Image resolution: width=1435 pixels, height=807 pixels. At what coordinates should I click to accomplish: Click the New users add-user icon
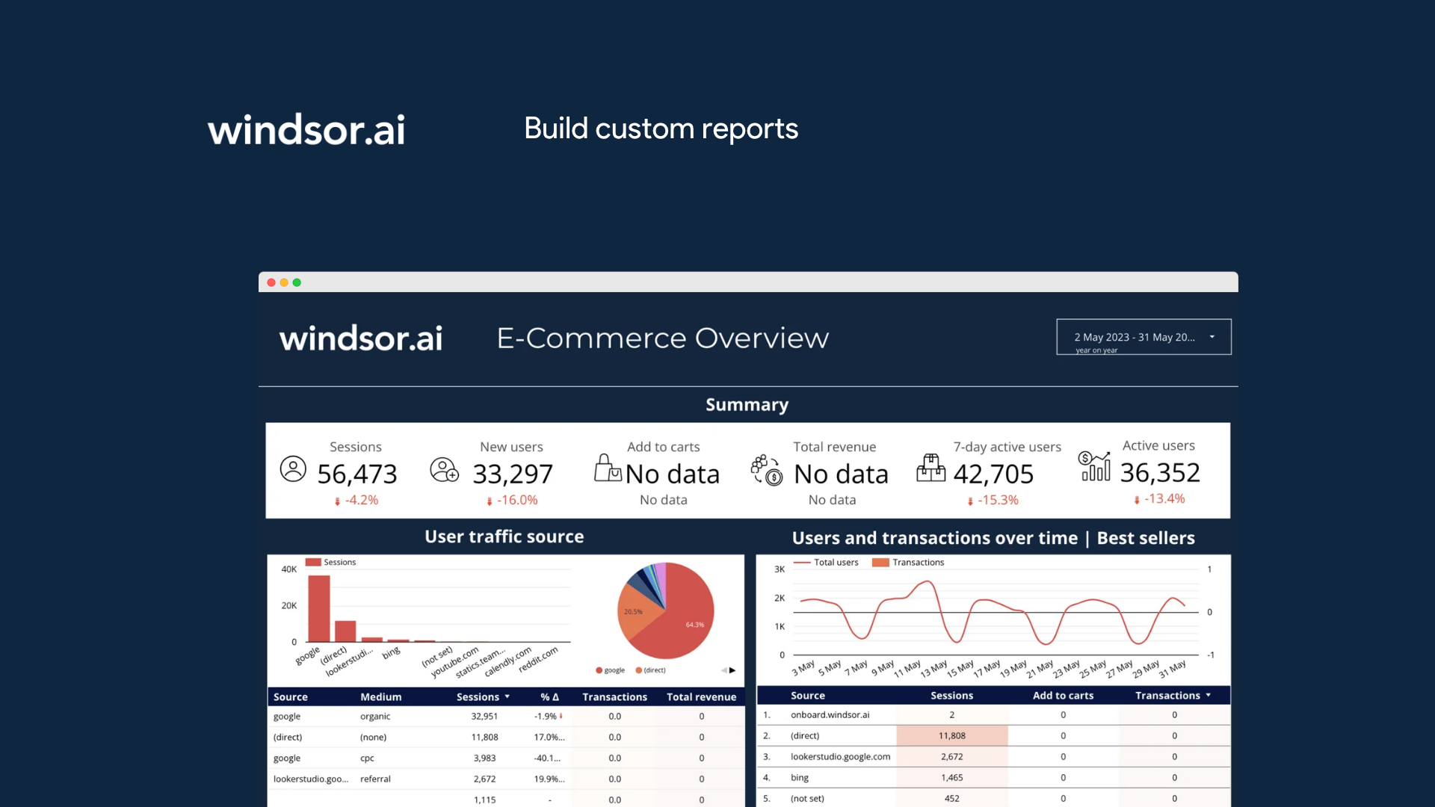(444, 470)
